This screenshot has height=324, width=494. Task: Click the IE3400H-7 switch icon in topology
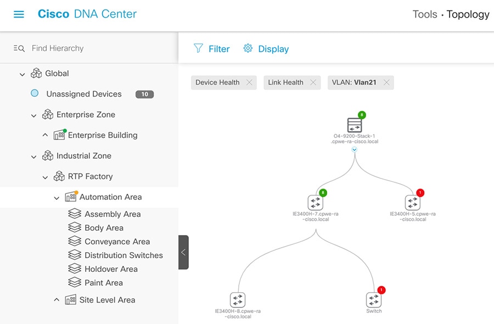(316, 203)
